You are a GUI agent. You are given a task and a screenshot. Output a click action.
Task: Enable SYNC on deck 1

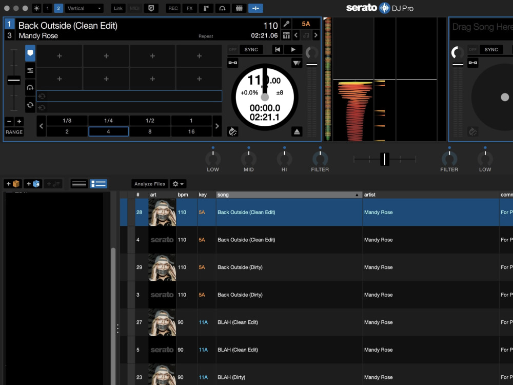pos(251,49)
